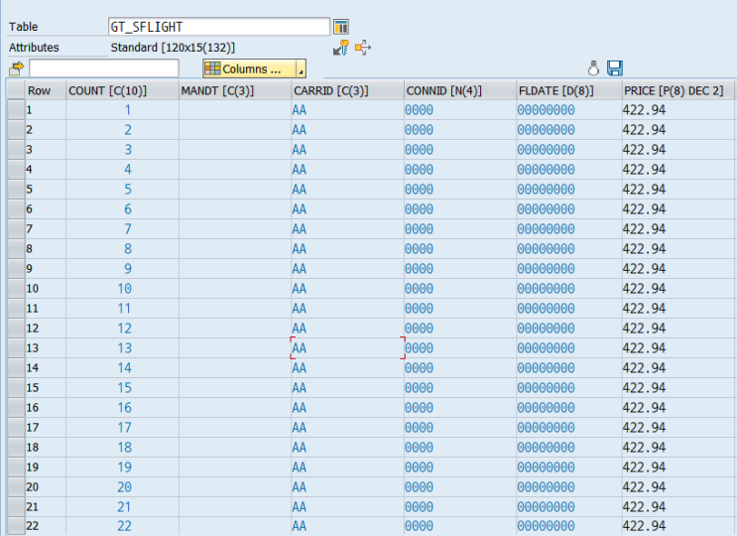Click the empty search input field
Viewport: 737px width, 536px height.
(x=104, y=68)
